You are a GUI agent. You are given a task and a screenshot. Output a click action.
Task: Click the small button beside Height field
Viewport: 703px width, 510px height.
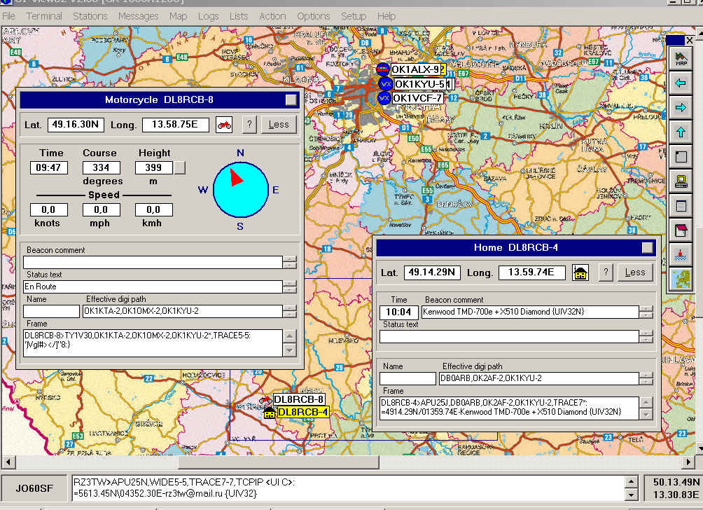click(x=180, y=167)
